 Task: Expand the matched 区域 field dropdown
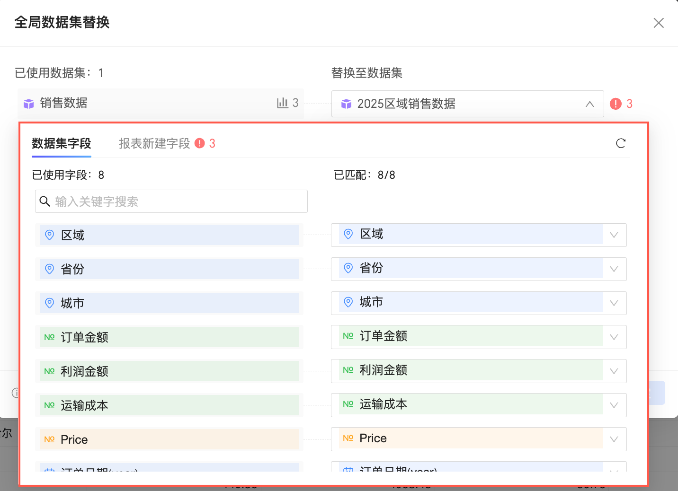pos(614,235)
